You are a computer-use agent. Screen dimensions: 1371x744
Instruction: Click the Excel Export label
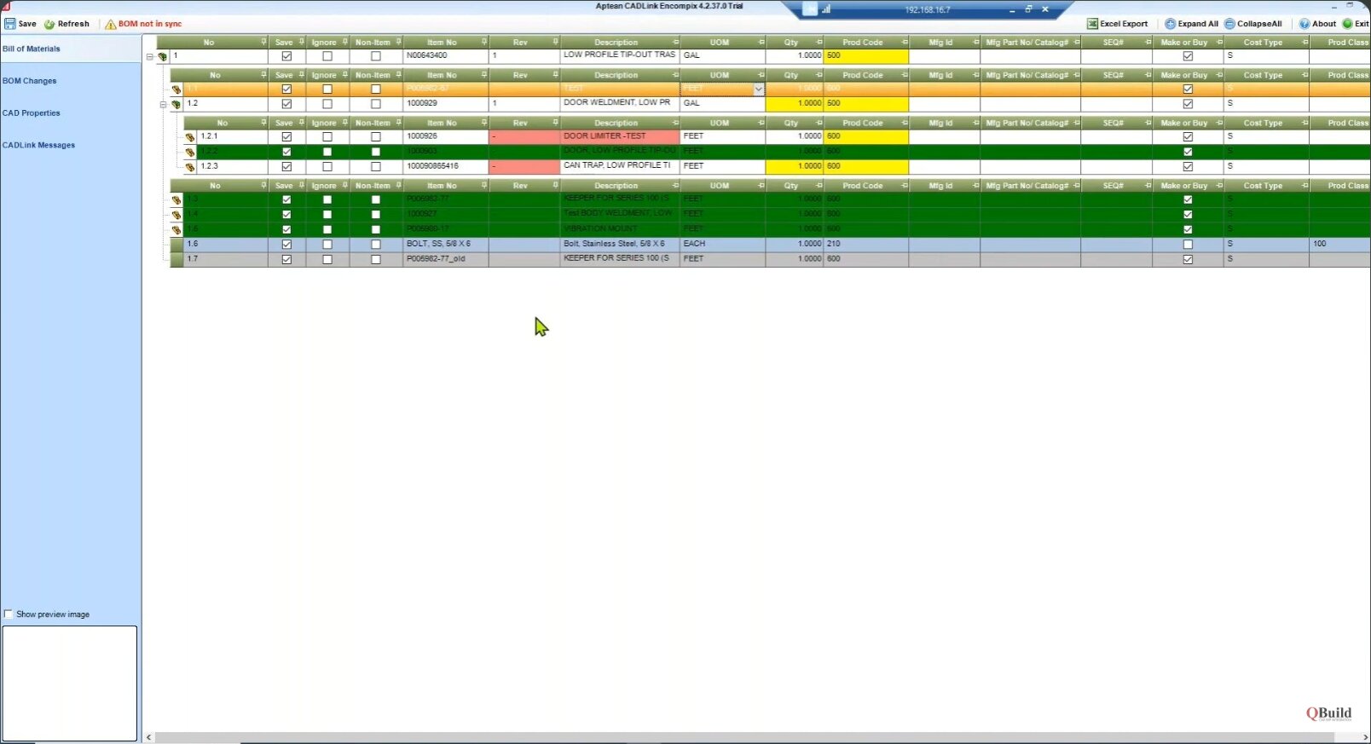click(x=1124, y=24)
